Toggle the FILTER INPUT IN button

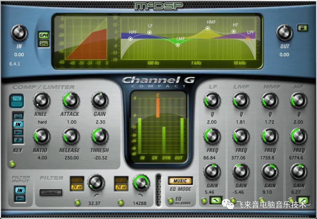[20, 190]
